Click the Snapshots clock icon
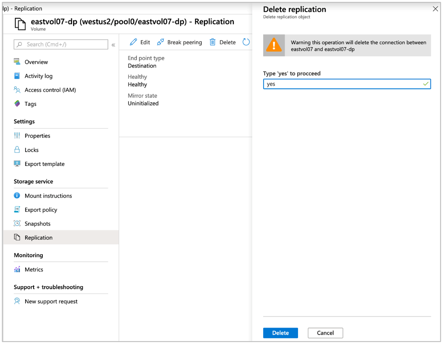The width and height of the screenshot is (442, 343). coord(17,223)
